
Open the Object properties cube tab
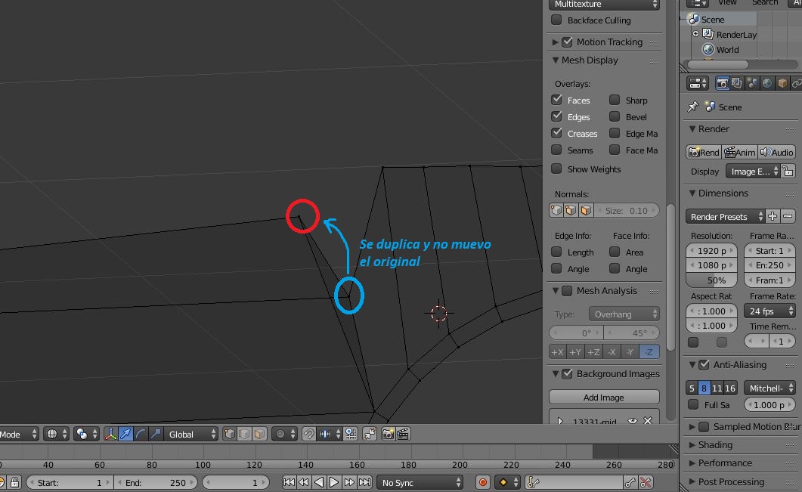click(782, 83)
